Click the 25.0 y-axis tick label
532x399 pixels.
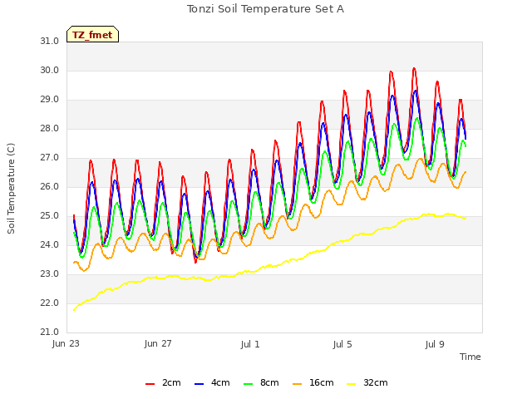[x=50, y=216]
